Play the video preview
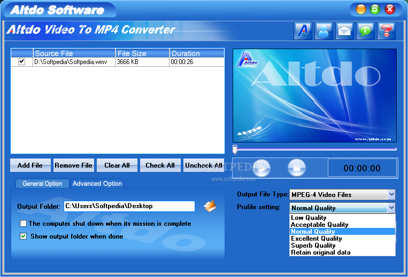This screenshot has width=408, height=277. (x=261, y=168)
